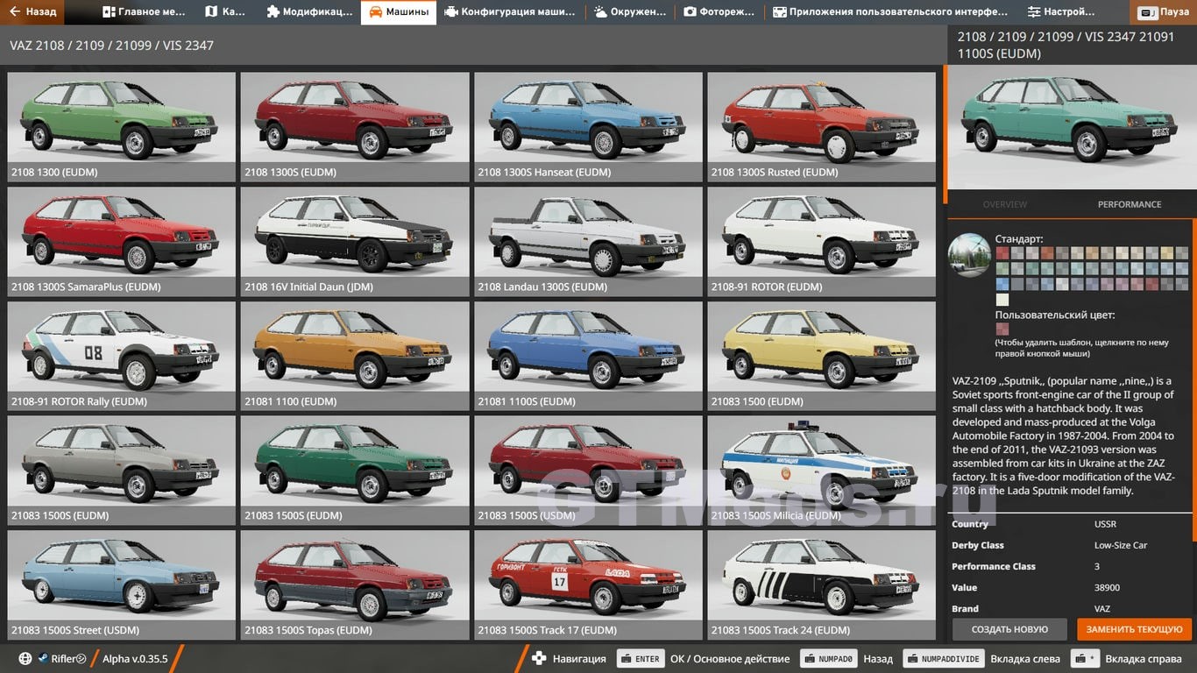Click the Country USSR value
Image resolution: width=1197 pixels, height=673 pixels.
[1105, 524]
